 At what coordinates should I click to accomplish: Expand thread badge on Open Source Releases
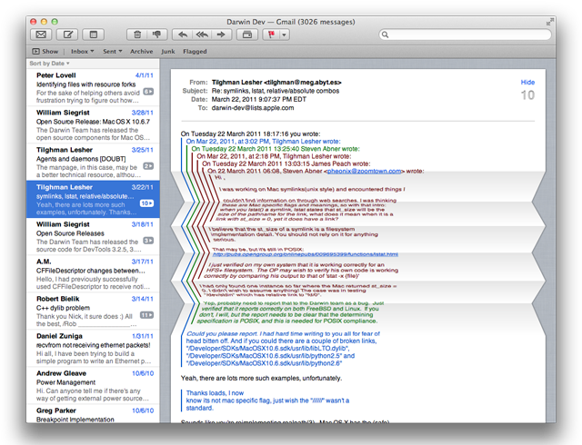148,241
